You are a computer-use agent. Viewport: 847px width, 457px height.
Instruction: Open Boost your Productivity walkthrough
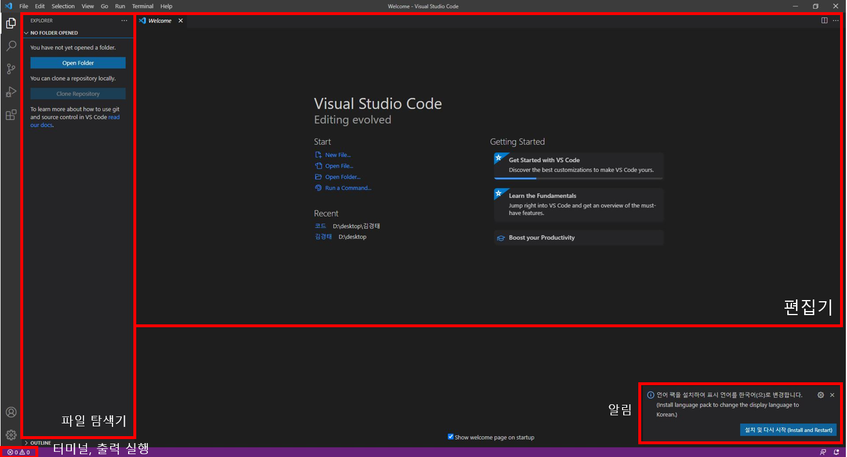tap(579, 237)
